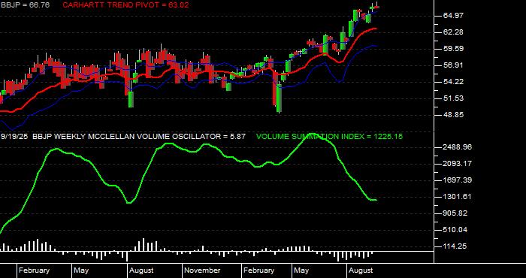Viewport: 526px width, 278px height.
Task: Click the 510.04 summation axis value
Action: coord(454,230)
